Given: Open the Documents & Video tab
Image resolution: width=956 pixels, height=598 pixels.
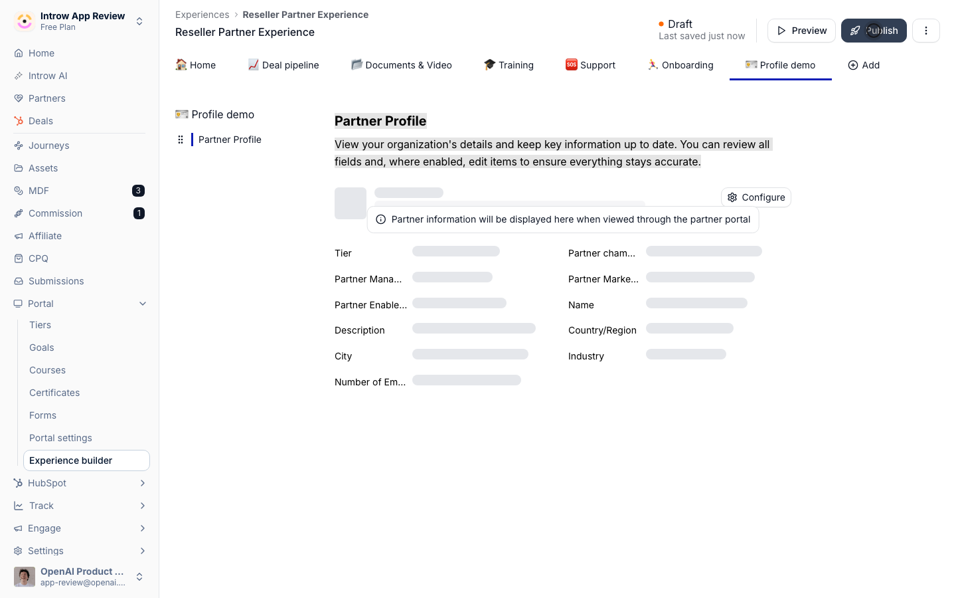Looking at the screenshot, I should 402,65.
